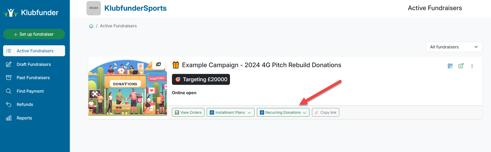The image size is (491, 152).
Task: Navigate to Refunds
Action: pos(25,104)
